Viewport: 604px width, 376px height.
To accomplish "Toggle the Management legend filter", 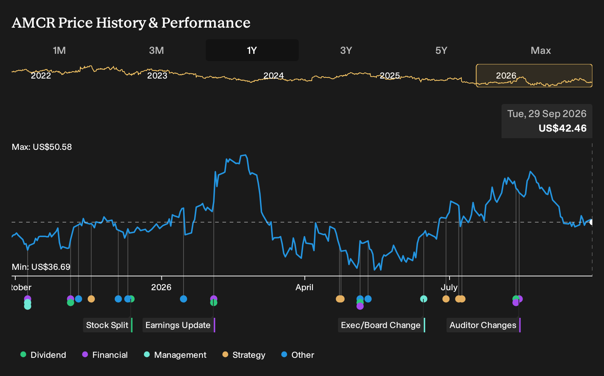I will click(175, 355).
